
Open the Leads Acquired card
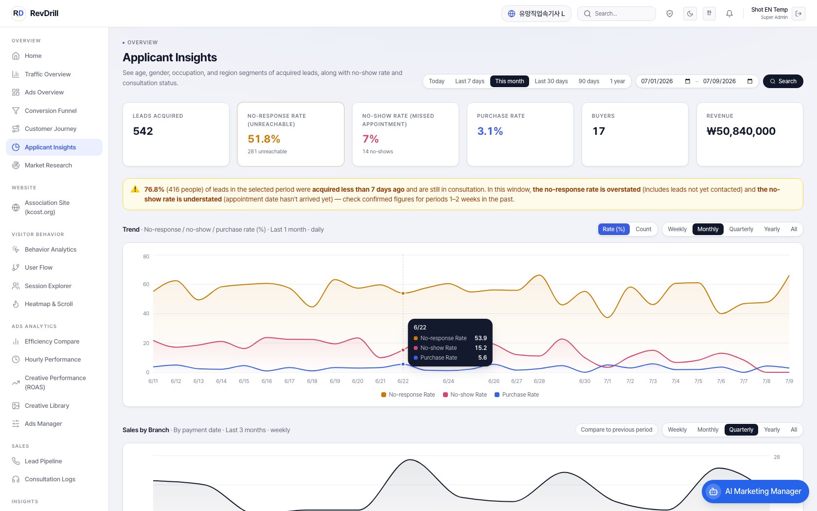coord(176,134)
